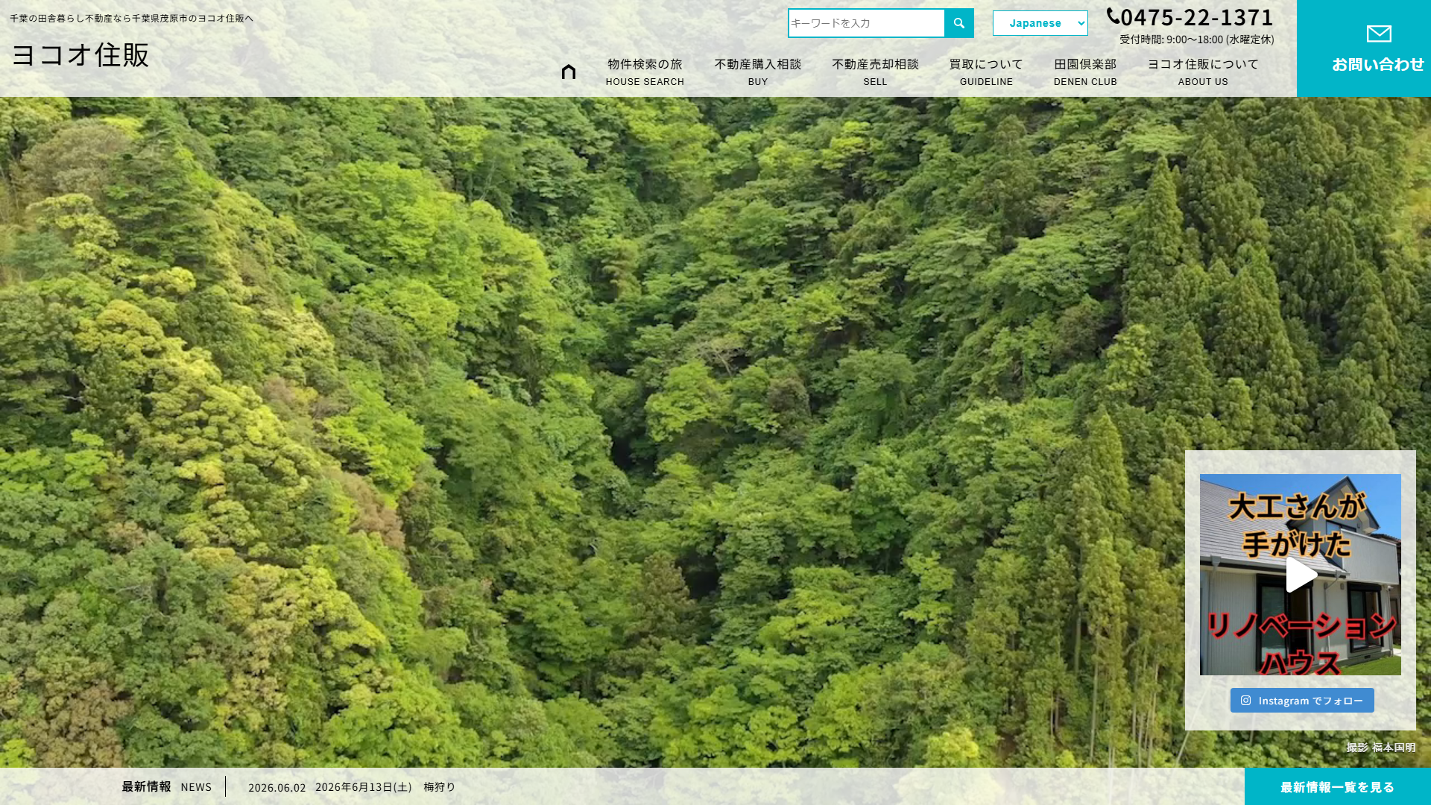Follow on Instagram button
The image size is (1431, 805).
[x=1302, y=701]
